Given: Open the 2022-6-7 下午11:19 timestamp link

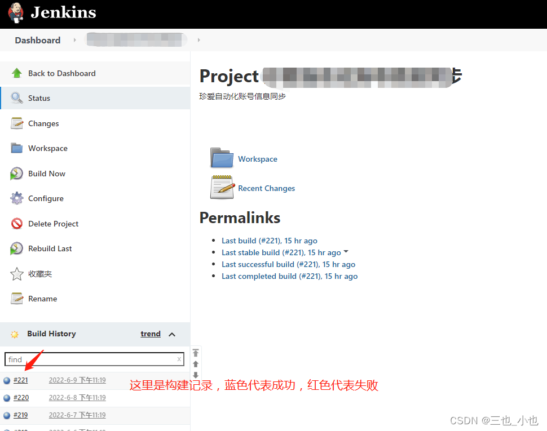Looking at the screenshot, I should coord(77,415).
